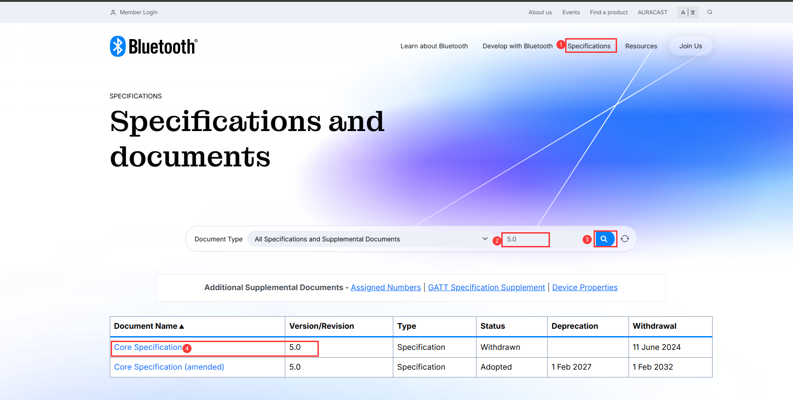Sort by Version/Revision column header
The image size is (793, 400).
tap(322, 326)
